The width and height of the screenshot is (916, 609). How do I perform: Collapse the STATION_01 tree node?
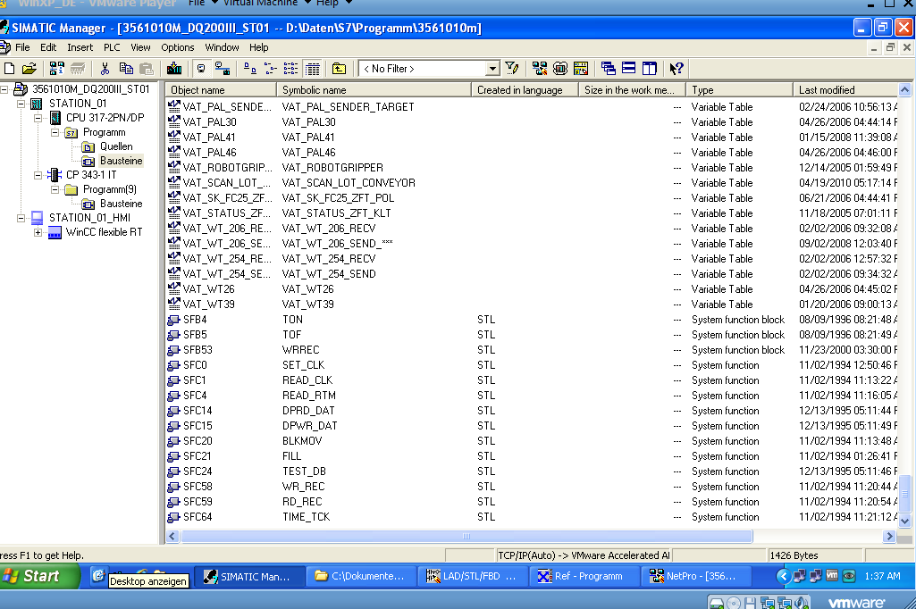tap(21, 104)
